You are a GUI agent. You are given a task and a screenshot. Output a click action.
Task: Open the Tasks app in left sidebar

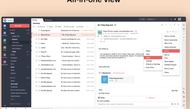coord(5,40)
